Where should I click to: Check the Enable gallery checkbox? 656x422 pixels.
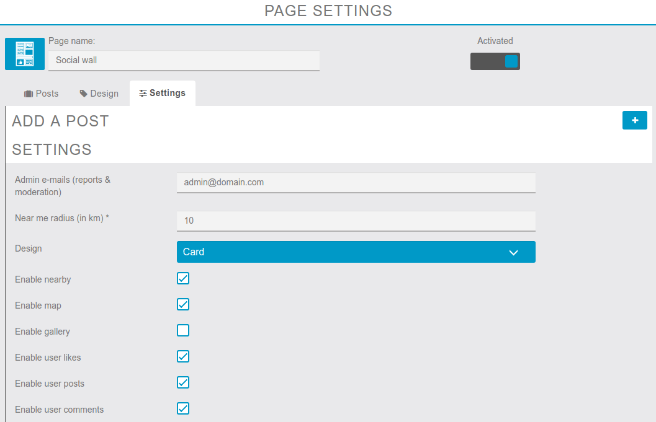click(x=183, y=330)
